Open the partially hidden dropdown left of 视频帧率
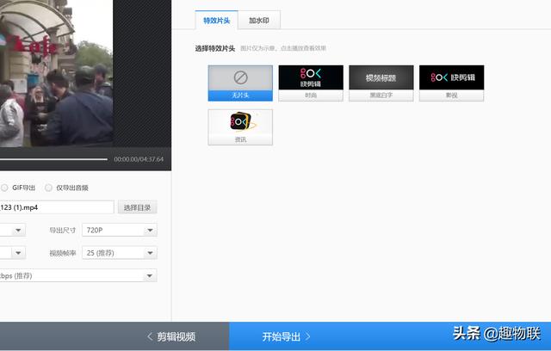Image resolution: width=551 pixels, height=351 pixels. [13, 253]
